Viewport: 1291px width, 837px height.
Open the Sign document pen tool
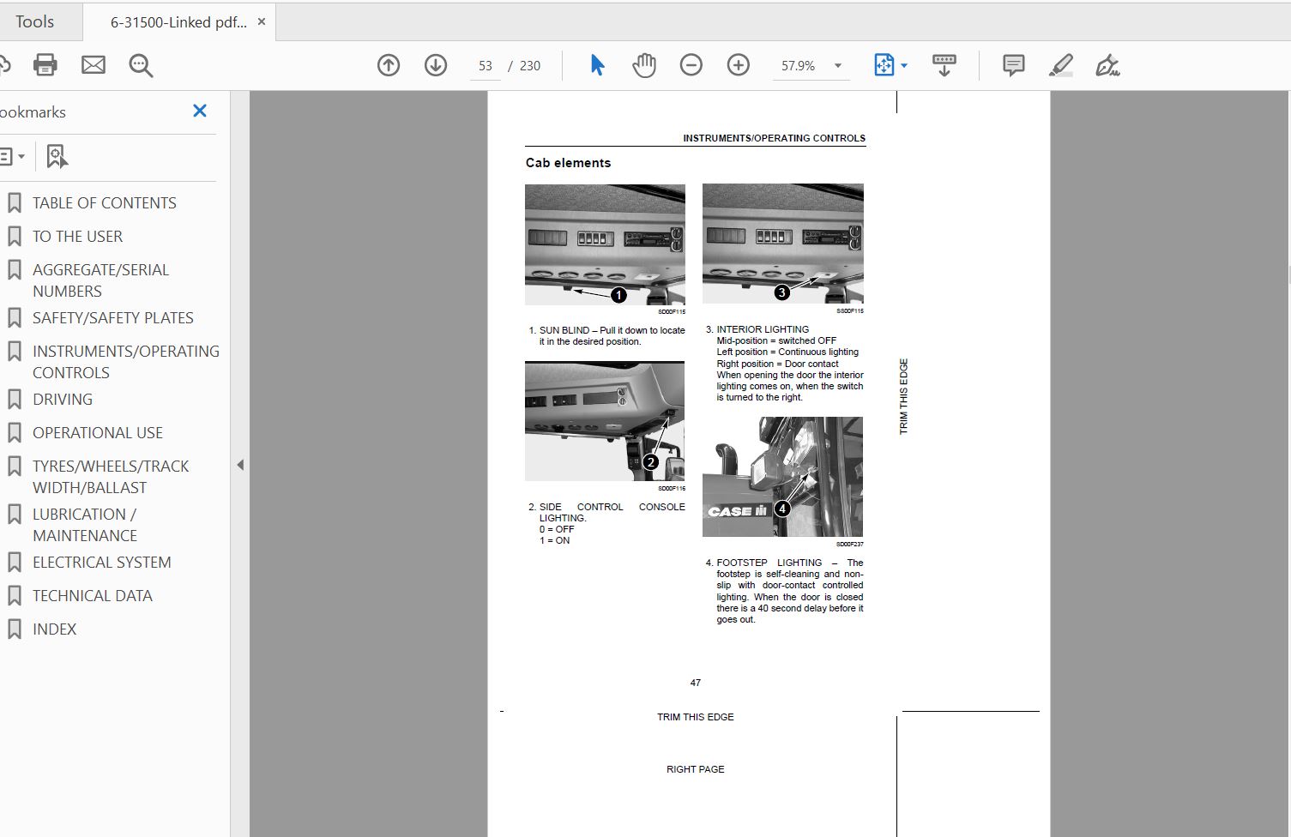pos(1107,65)
